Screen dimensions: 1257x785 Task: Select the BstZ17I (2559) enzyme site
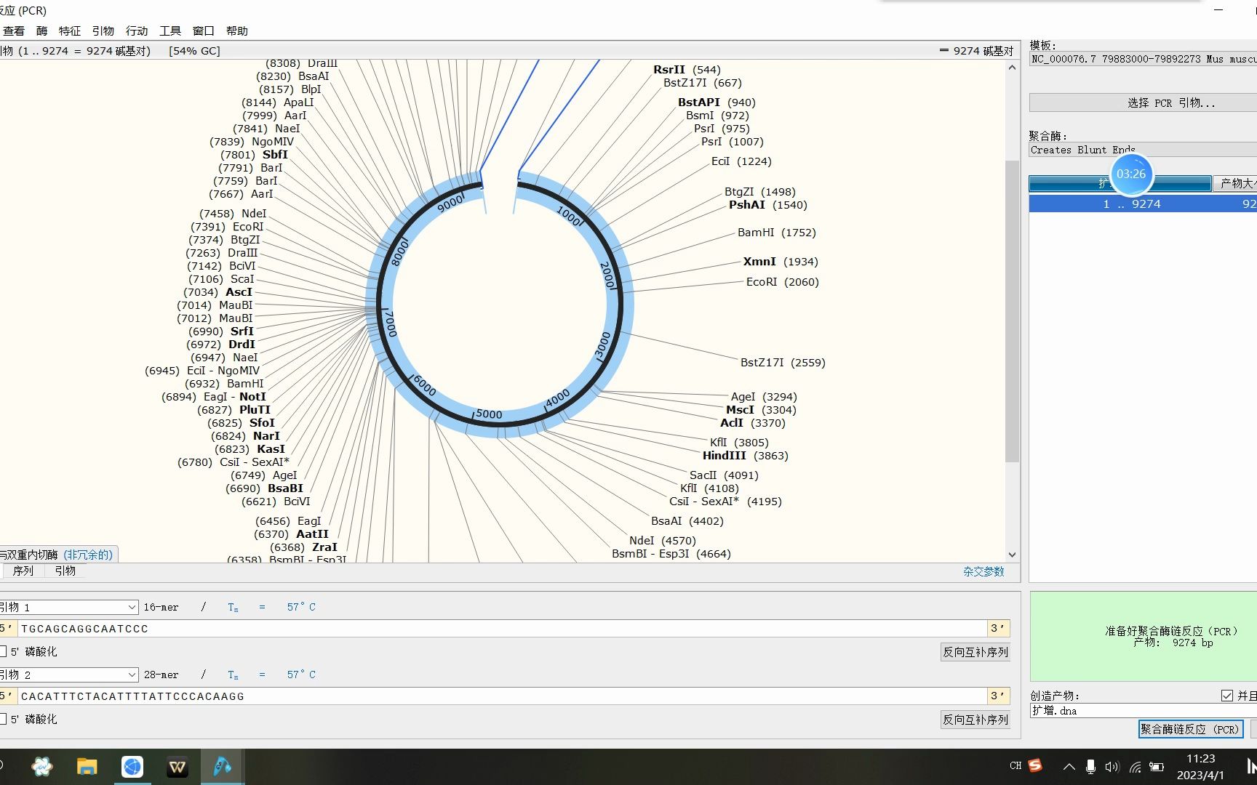(x=783, y=363)
